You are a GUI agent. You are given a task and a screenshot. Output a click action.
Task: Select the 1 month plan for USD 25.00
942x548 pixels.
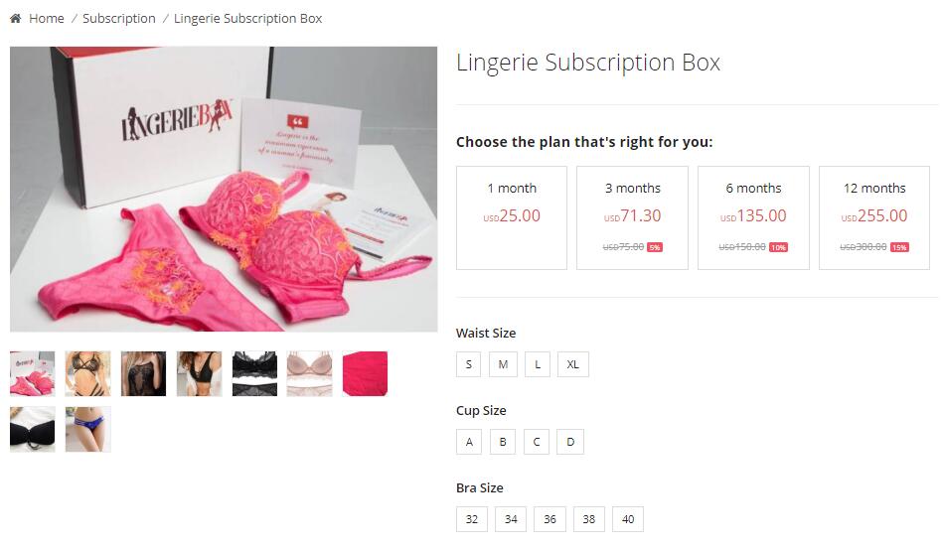(x=512, y=217)
